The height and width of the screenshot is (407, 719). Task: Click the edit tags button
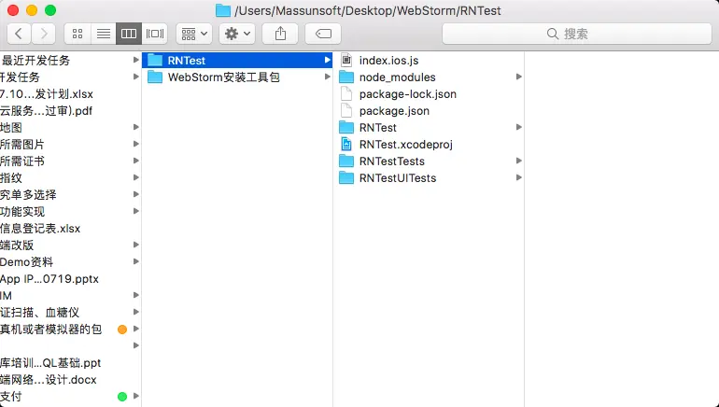click(x=323, y=34)
